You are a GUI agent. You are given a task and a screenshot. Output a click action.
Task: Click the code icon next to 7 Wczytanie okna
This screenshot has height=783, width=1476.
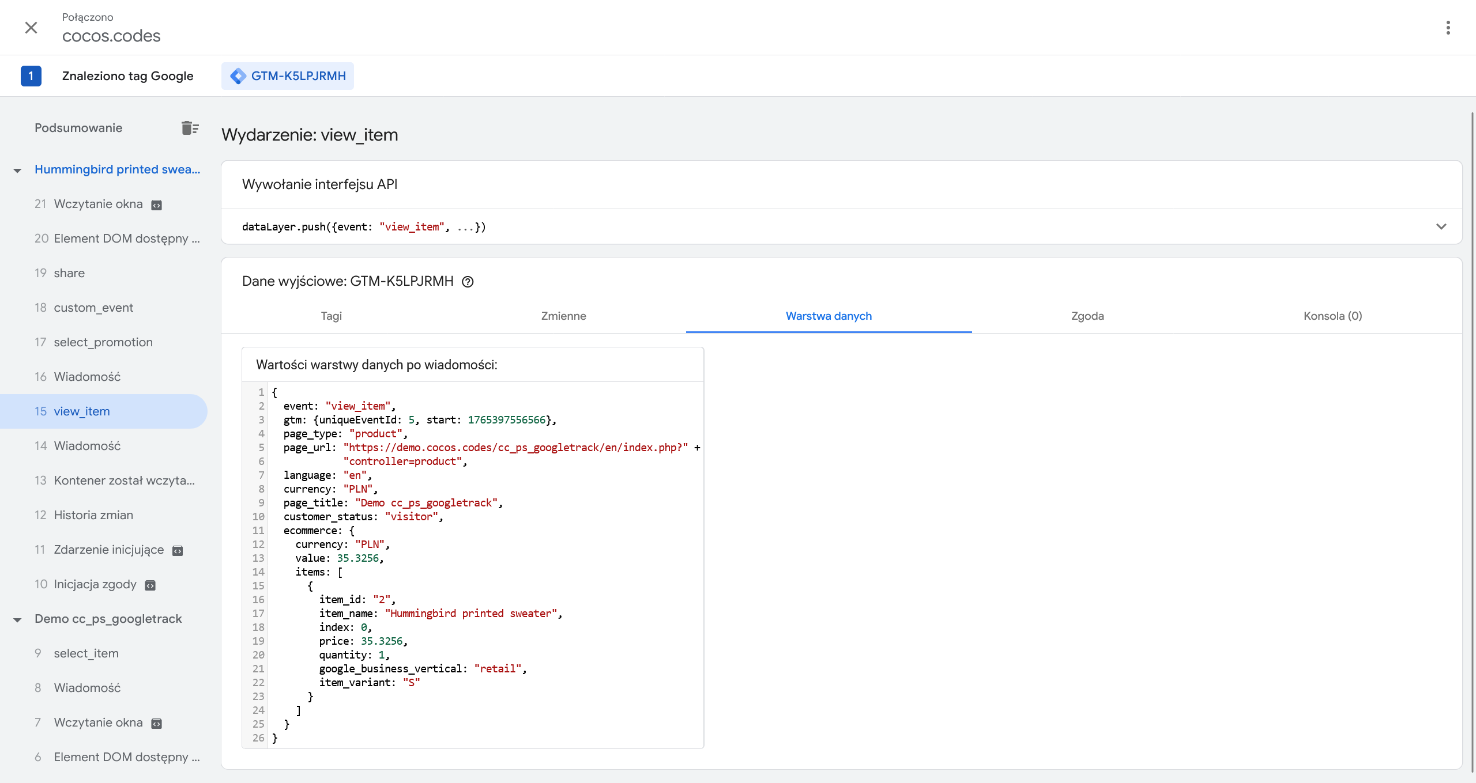tap(157, 723)
